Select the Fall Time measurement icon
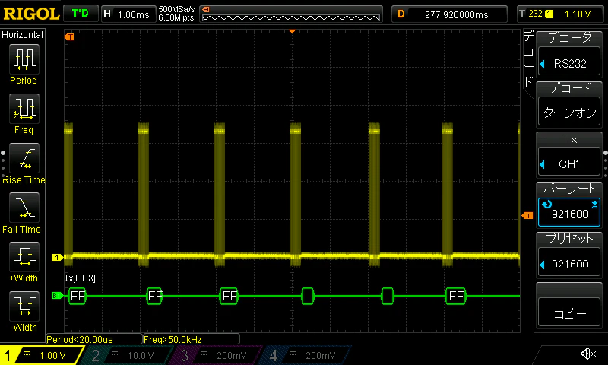Viewport: 608px width, 365px height. [24, 208]
